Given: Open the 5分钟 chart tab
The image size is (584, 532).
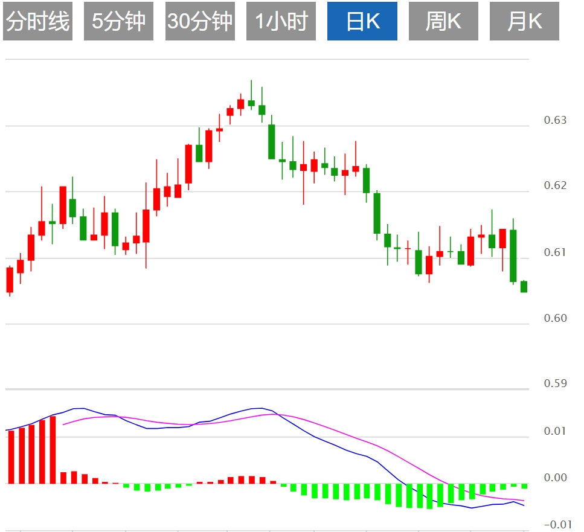Looking at the screenshot, I should (x=118, y=22).
